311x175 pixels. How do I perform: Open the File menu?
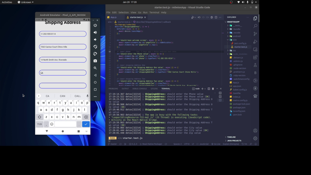pos(108,12)
